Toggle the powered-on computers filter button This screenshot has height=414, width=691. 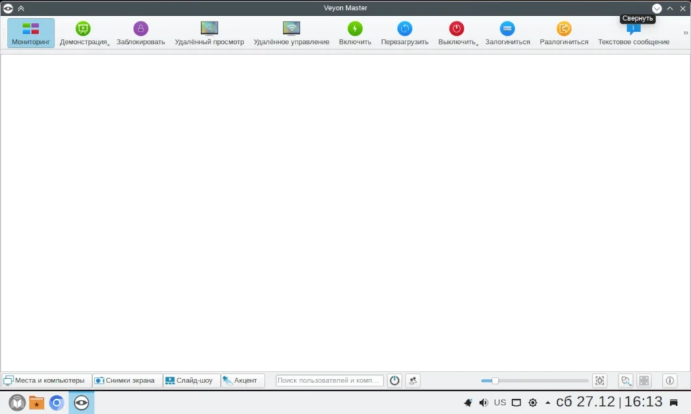coord(394,380)
